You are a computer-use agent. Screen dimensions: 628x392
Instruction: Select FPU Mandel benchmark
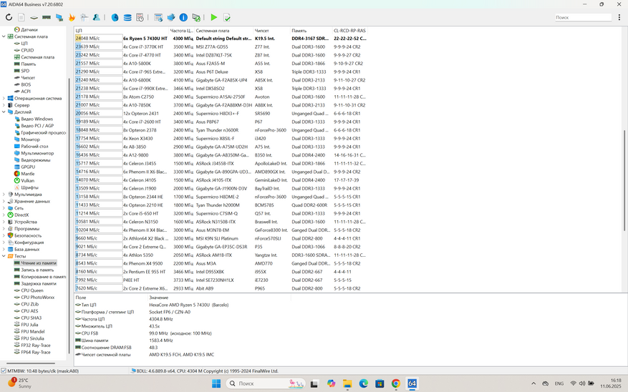click(x=33, y=332)
